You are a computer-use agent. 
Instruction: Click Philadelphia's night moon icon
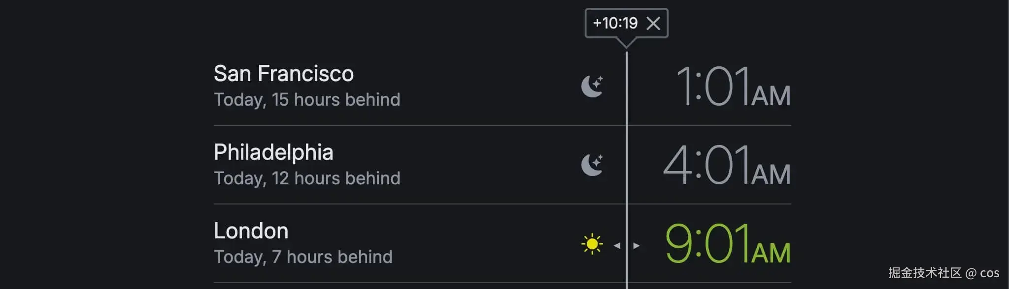pyautogui.click(x=592, y=165)
